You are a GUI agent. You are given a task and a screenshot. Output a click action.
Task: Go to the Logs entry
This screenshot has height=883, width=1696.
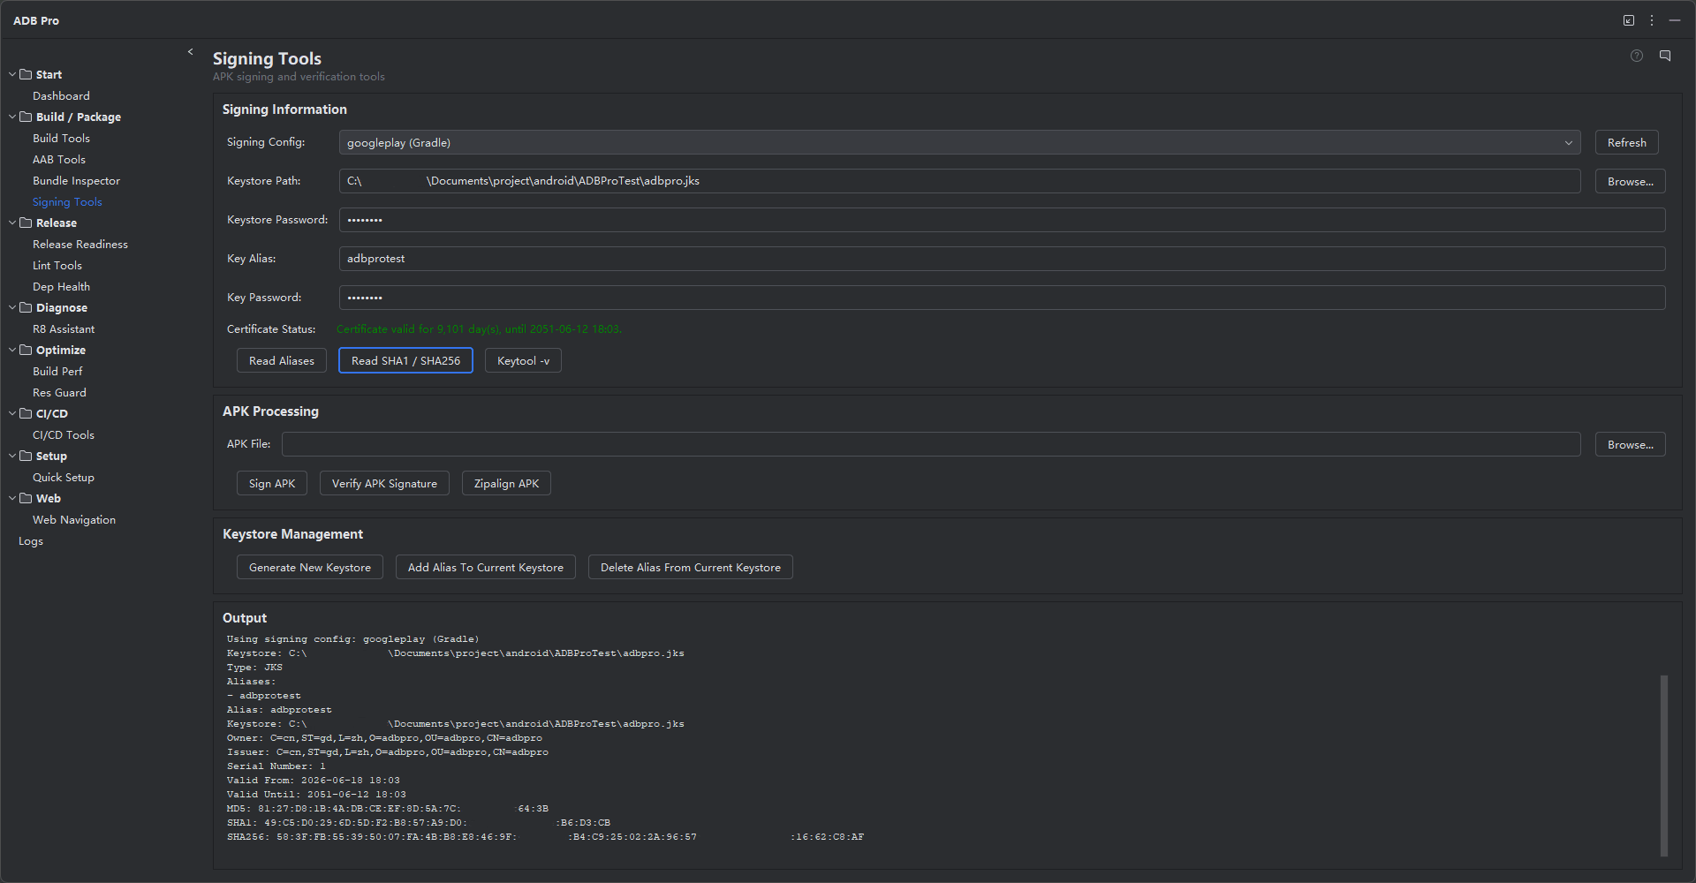click(x=31, y=541)
